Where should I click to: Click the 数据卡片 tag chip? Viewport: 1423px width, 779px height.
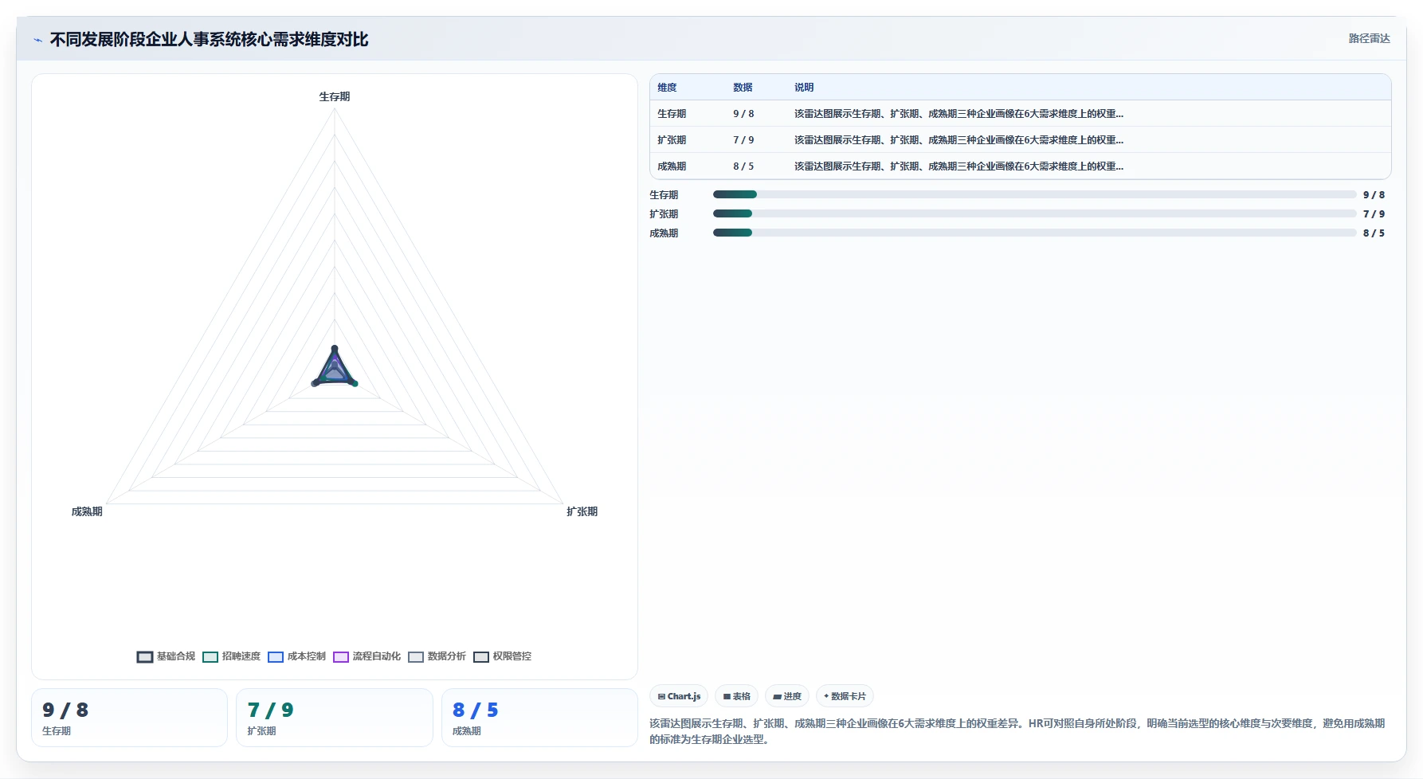[x=845, y=696]
